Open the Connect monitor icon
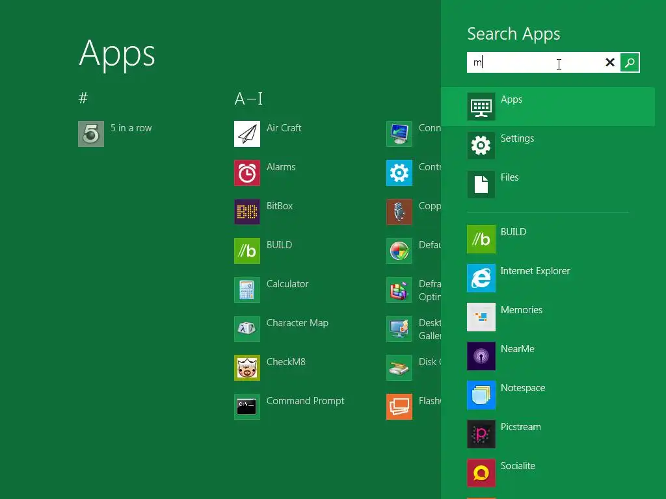The height and width of the screenshot is (499, 666). [x=399, y=134]
